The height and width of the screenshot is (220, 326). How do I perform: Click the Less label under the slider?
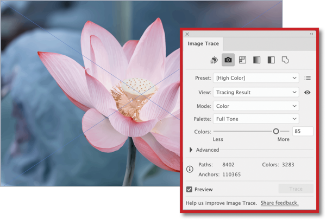218,139
